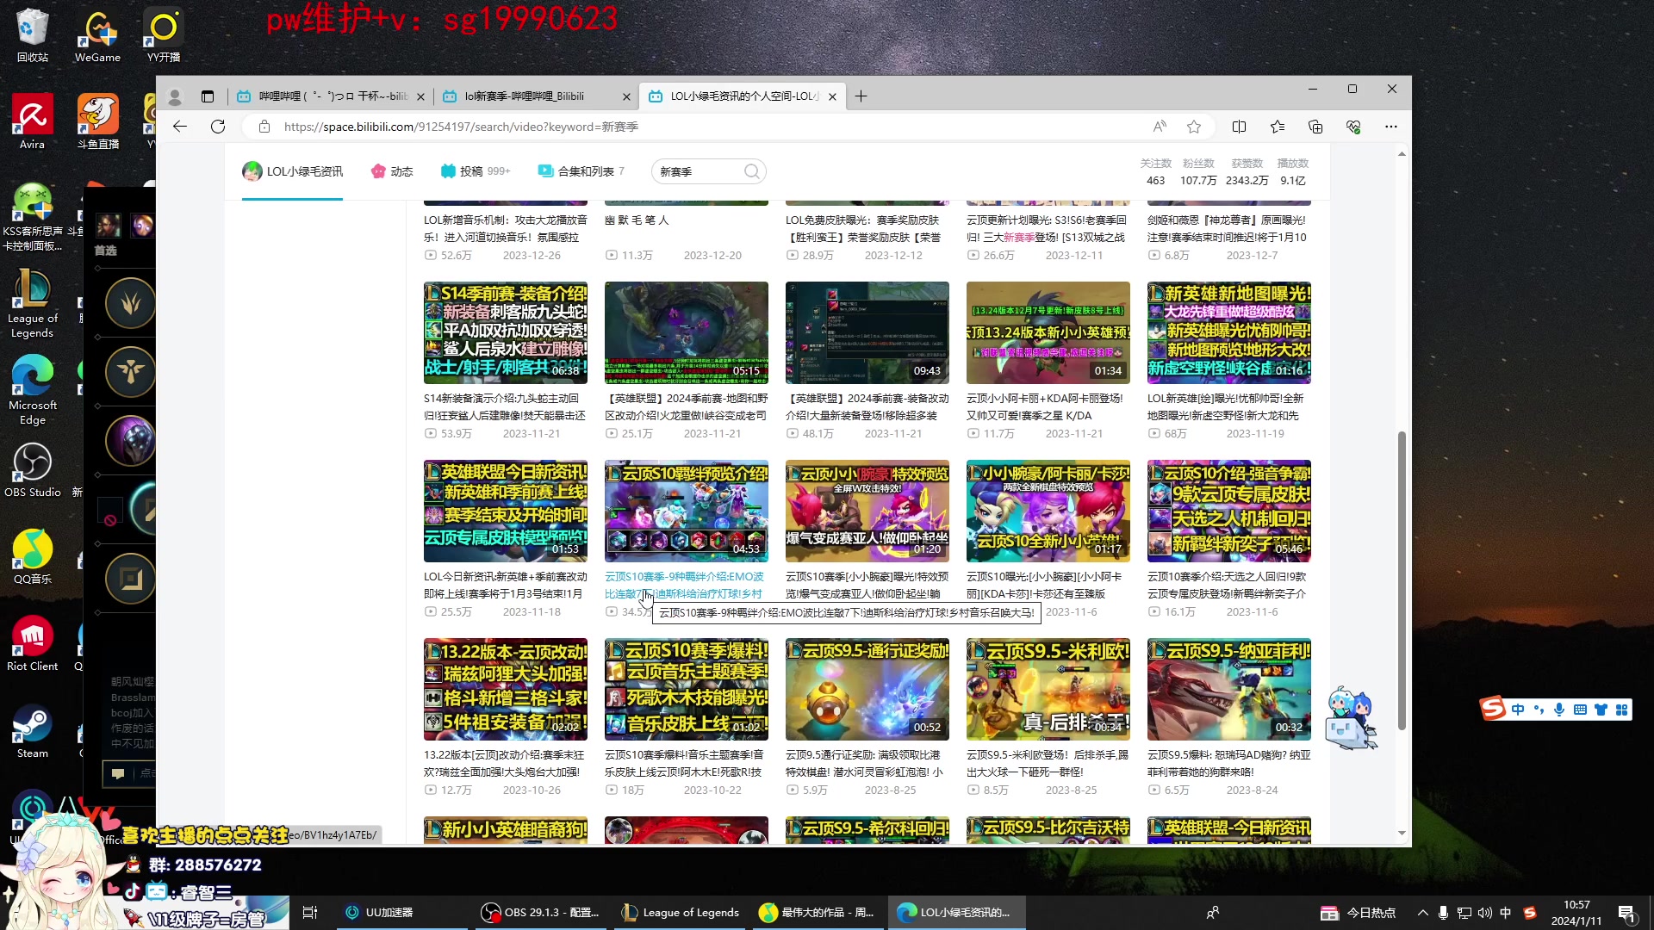Open 新英雄新地图曝光 video thumbnail
The image size is (1654, 930).
point(1229,332)
